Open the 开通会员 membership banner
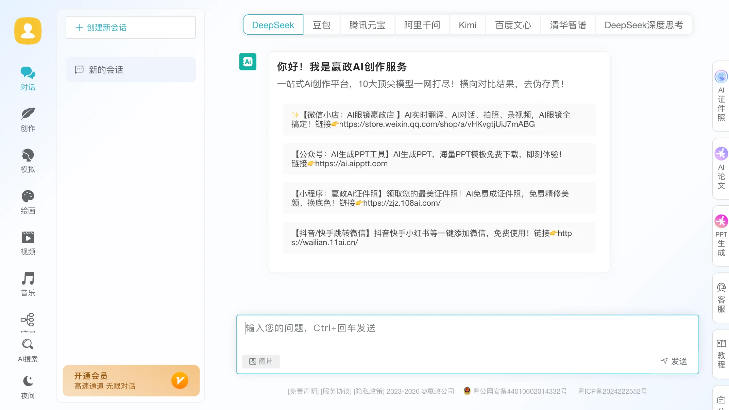 tap(131, 380)
